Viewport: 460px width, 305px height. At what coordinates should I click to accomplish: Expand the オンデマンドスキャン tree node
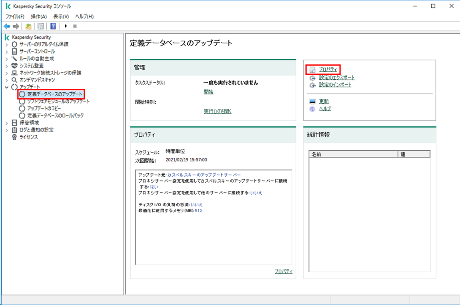[7, 80]
